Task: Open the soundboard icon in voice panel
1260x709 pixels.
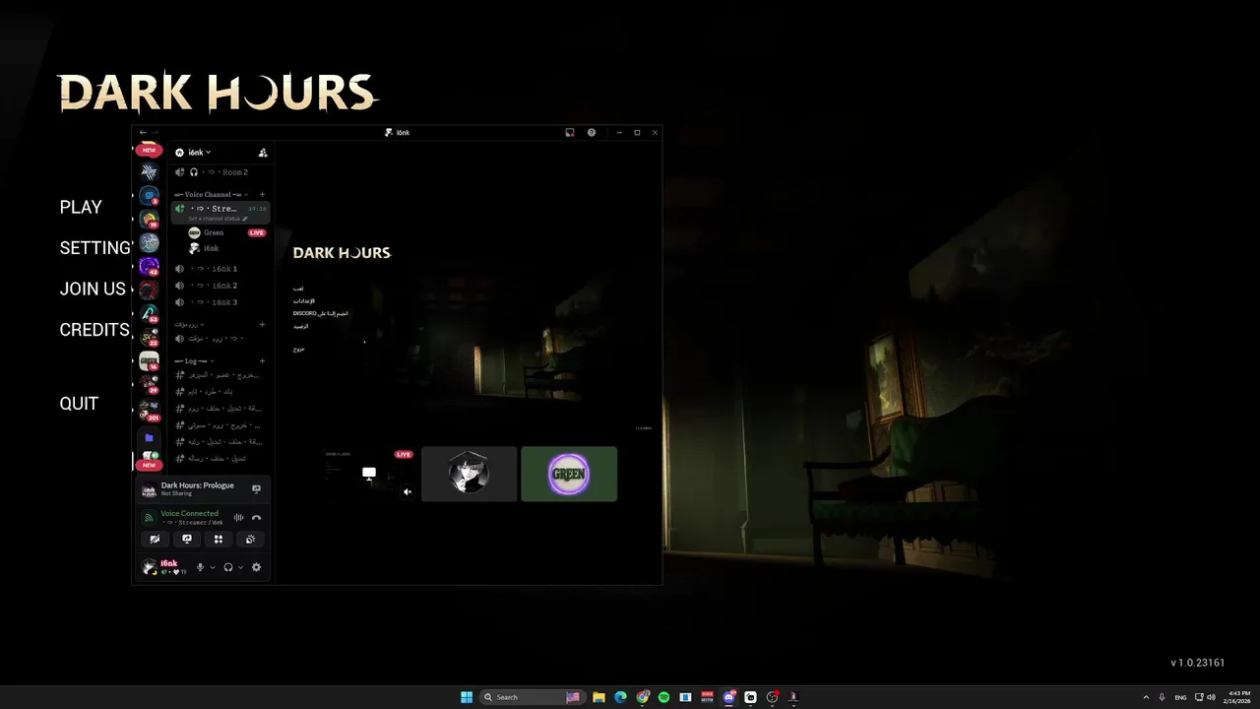Action: pos(250,539)
